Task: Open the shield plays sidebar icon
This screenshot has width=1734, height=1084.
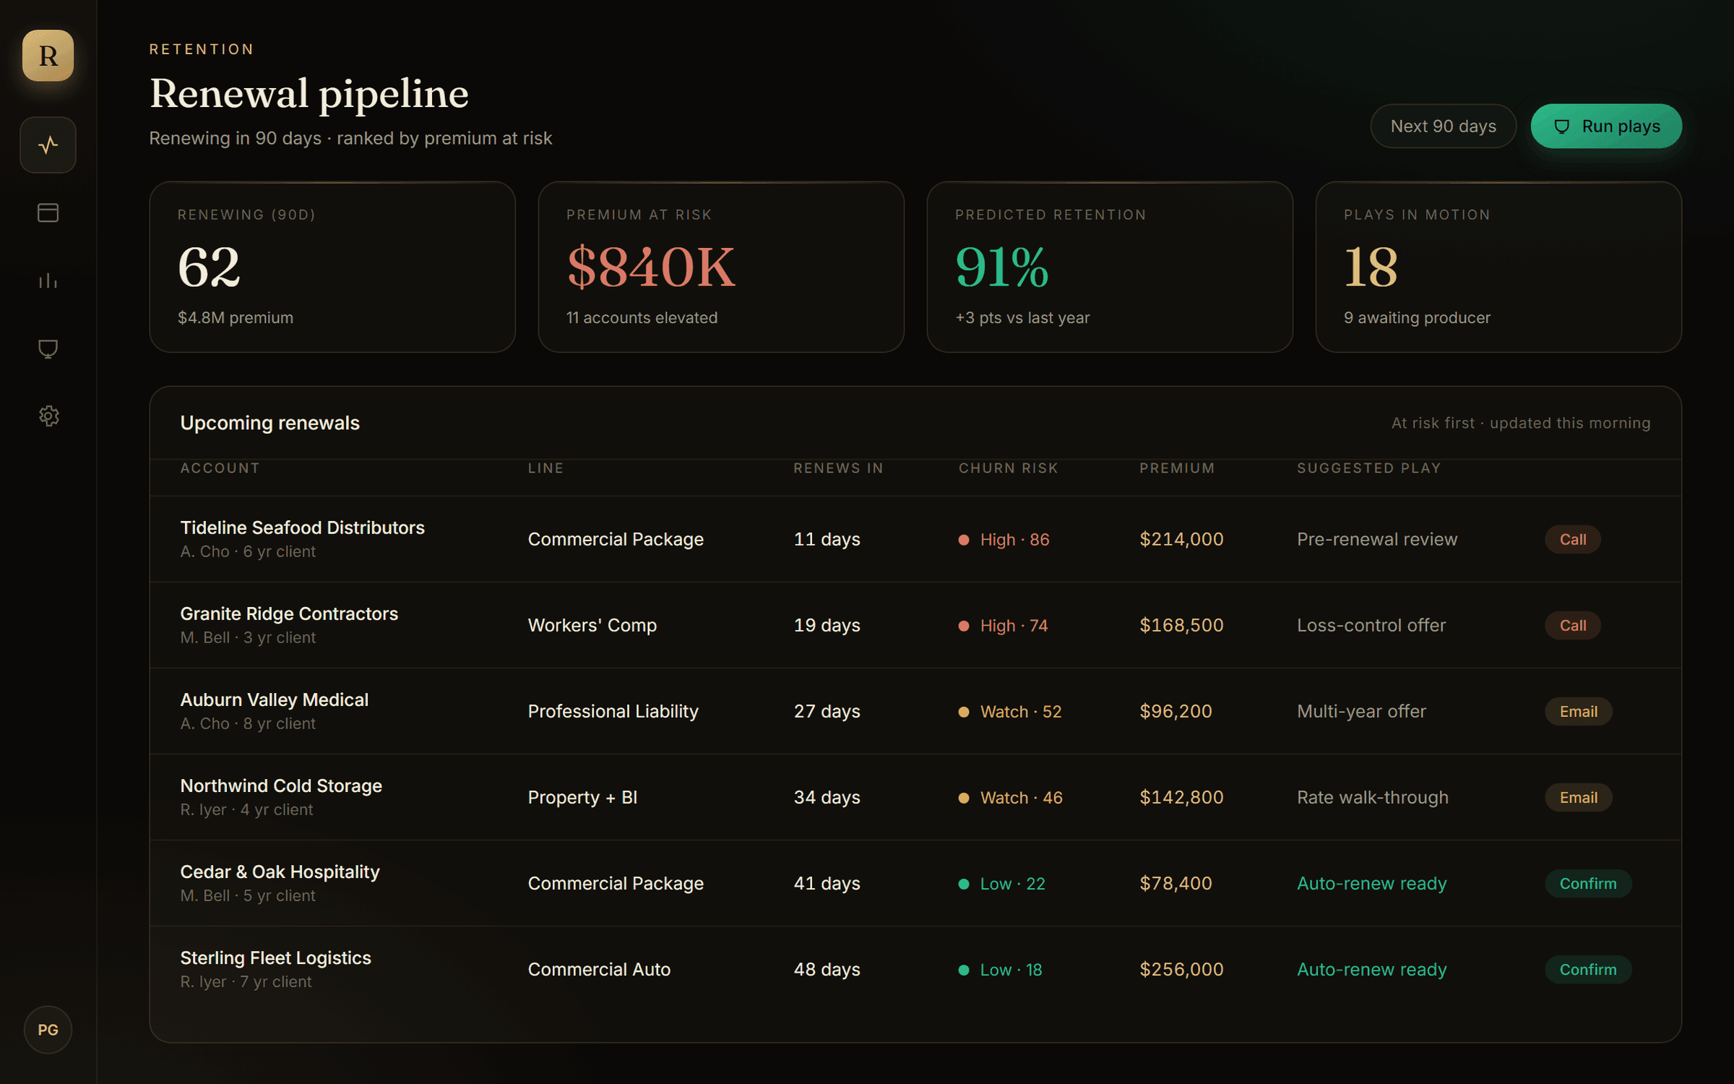Action: pyautogui.click(x=48, y=348)
